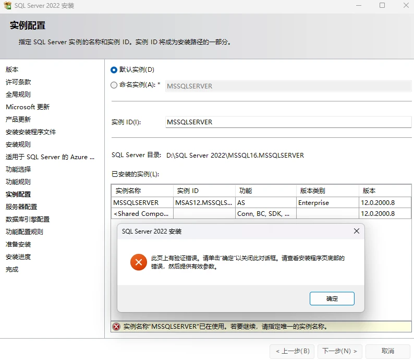Proceed with the 下一步(N) button
This screenshot has height=361, width=414.
340,351
